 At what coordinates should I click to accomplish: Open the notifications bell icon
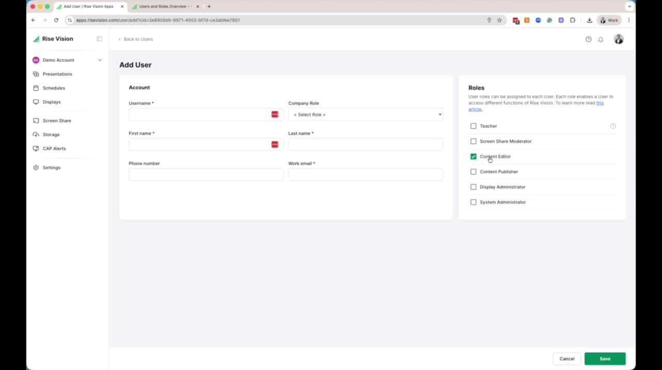tap(600, 39)
